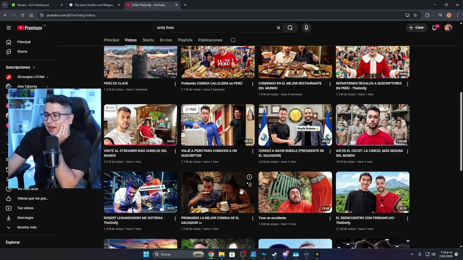Open Chrome tab search dropdown arrow

click(5, 5)
